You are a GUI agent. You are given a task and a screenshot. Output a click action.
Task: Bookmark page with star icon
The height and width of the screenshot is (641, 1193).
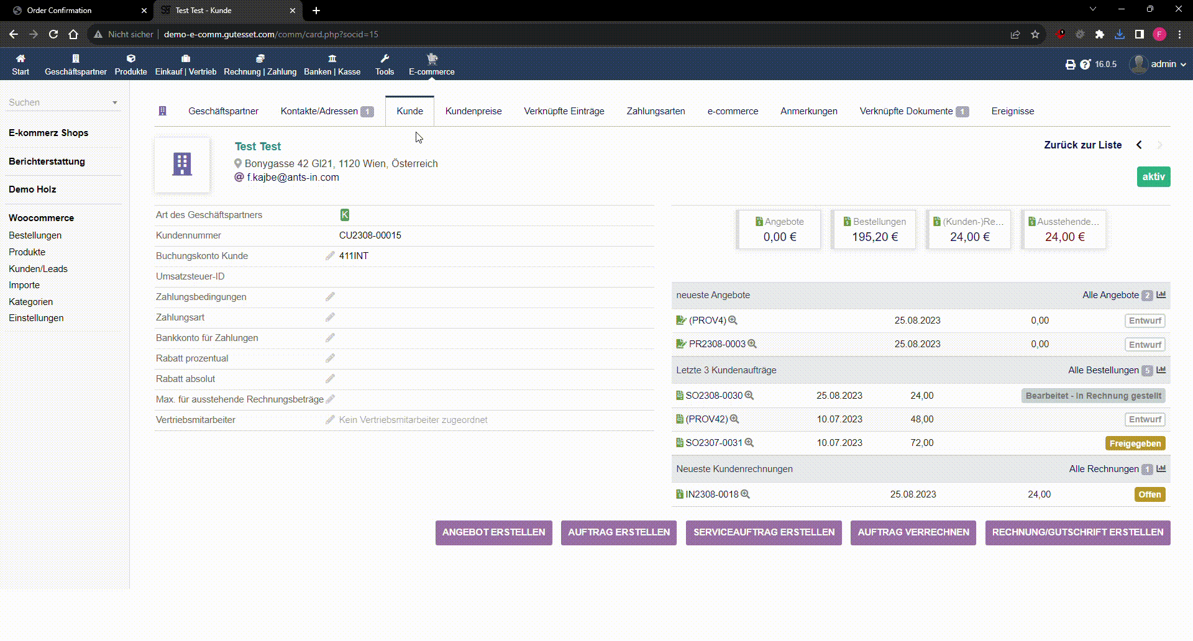click(1035, 34)
